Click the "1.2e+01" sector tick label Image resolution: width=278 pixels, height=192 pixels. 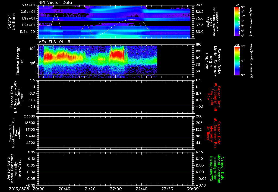28,25
